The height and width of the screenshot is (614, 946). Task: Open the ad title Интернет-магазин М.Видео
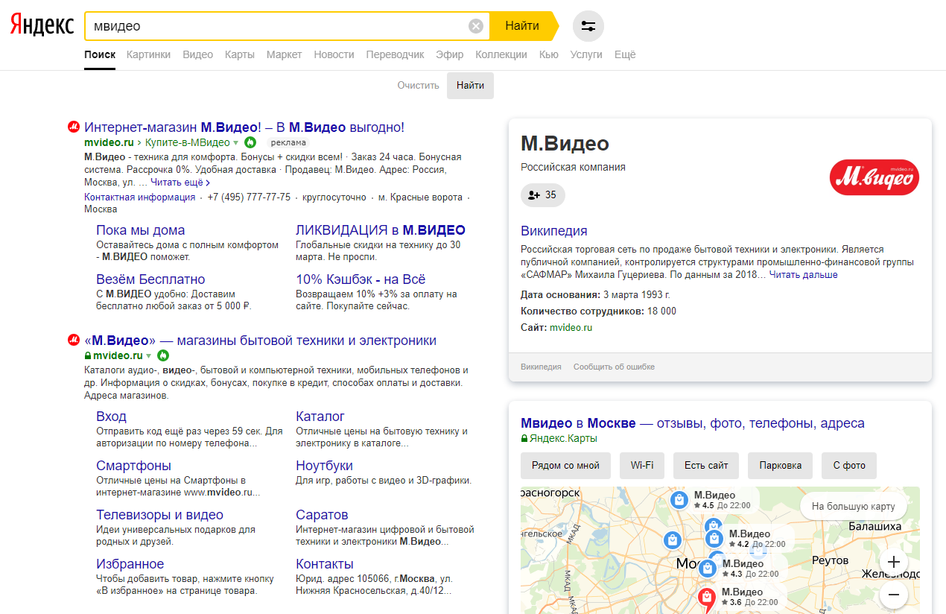[244, 127]
